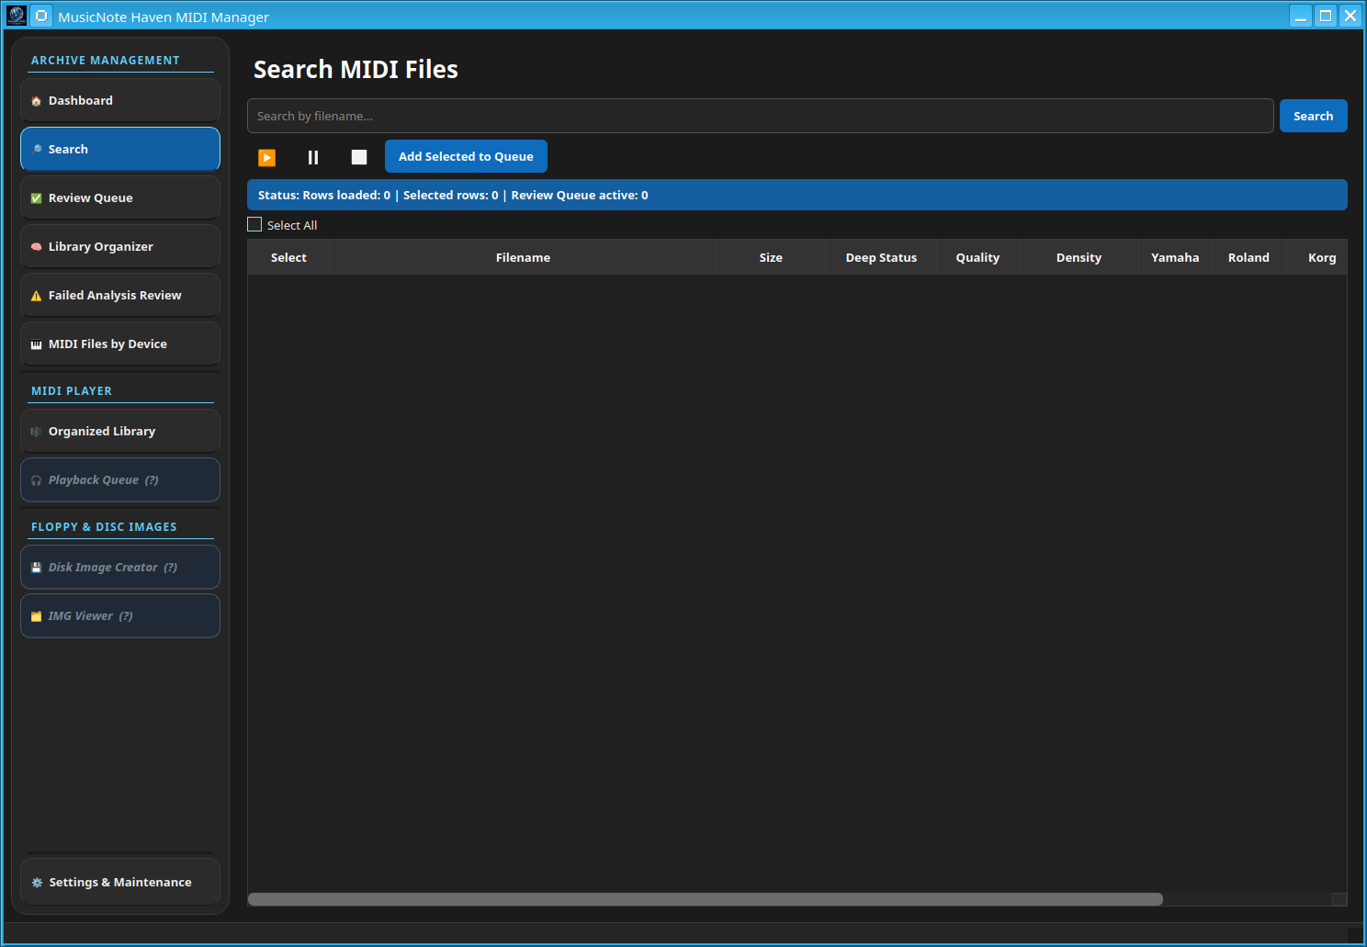Click the orange play button

click(x=267, y=157)
